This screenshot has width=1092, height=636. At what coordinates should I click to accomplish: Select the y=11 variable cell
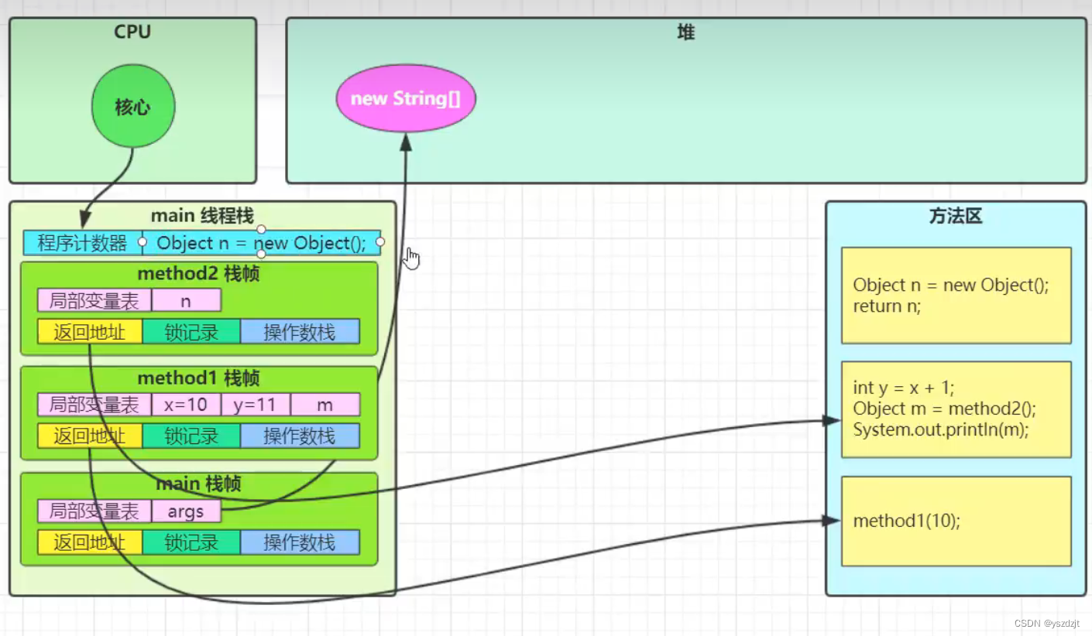(x=256, y=405)
